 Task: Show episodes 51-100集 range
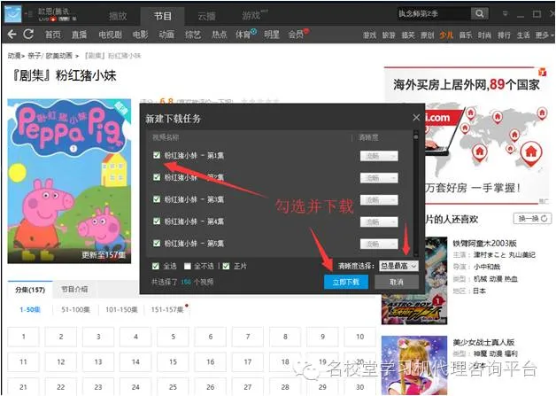click(x=75, y=310)
